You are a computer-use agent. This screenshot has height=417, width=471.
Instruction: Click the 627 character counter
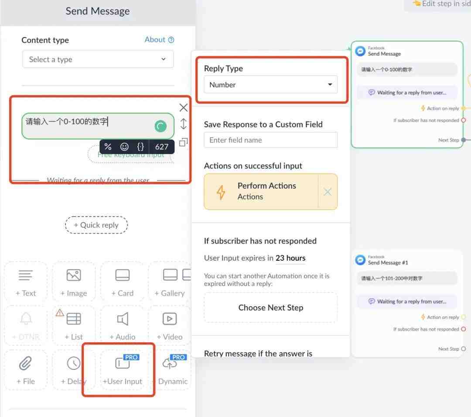click(162, 147)
